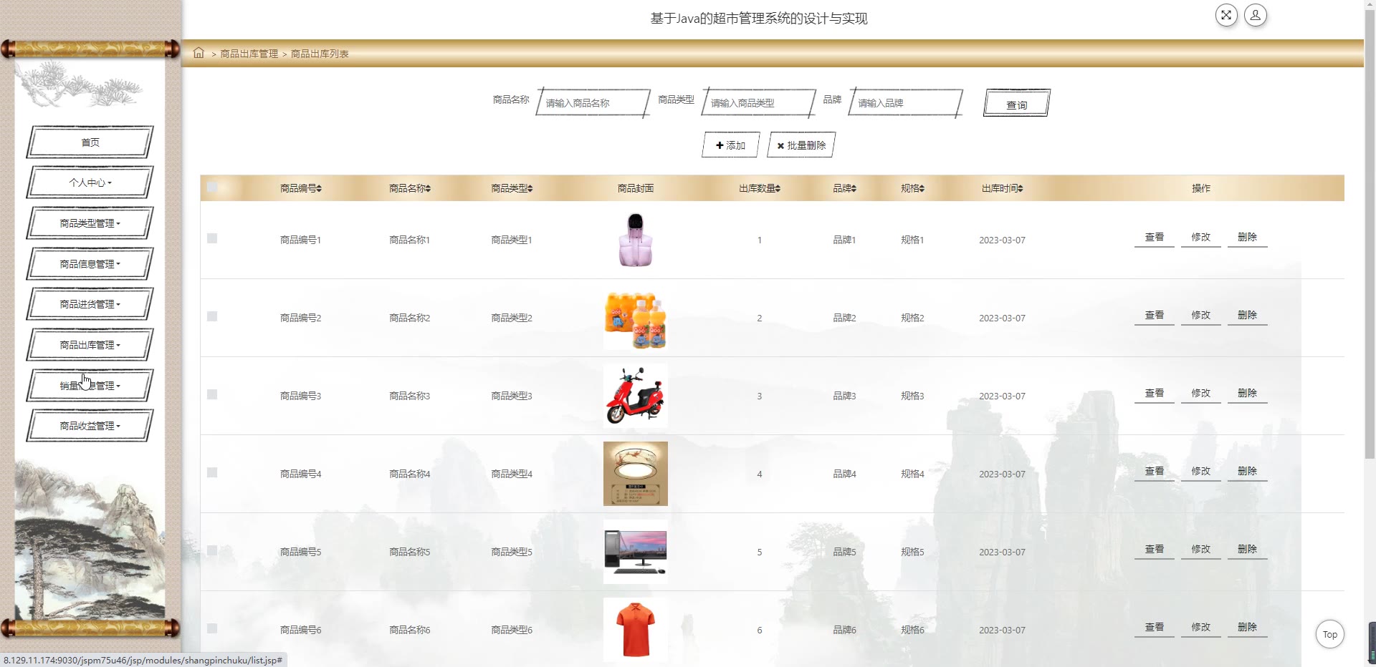Expand the 商品类型管理 dropdown menu
The image size is (1376, 667).
pyautogui.click(x=90, y=223)
